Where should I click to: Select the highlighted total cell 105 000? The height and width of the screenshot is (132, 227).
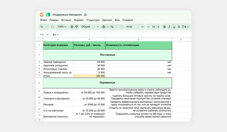pyautogui.click(x=89, y=76)
